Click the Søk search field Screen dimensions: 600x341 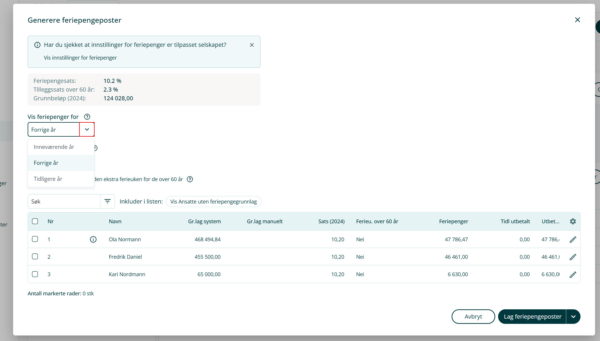point(64,201)
